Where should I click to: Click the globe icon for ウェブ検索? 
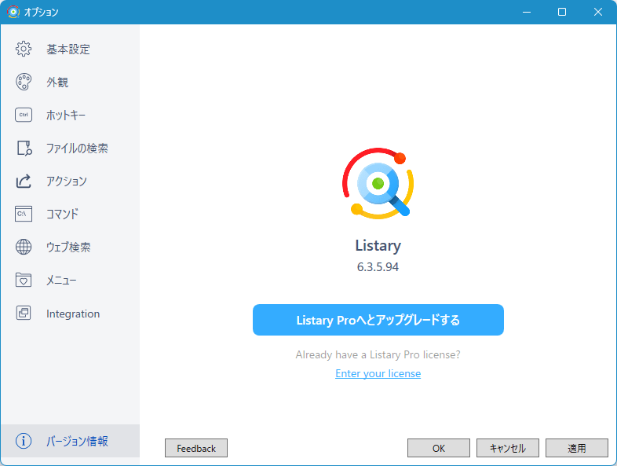coord(24,247)
